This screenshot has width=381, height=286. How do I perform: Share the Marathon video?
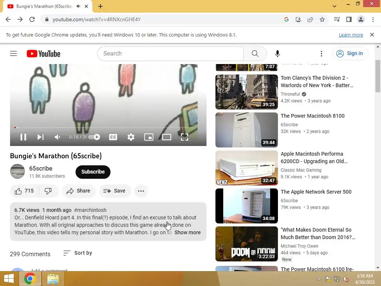(79, 191)
